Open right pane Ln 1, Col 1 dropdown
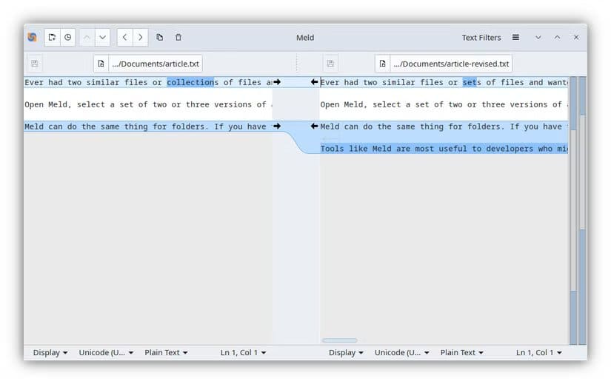This screenshot has width=611, height=384. point(539,352)
